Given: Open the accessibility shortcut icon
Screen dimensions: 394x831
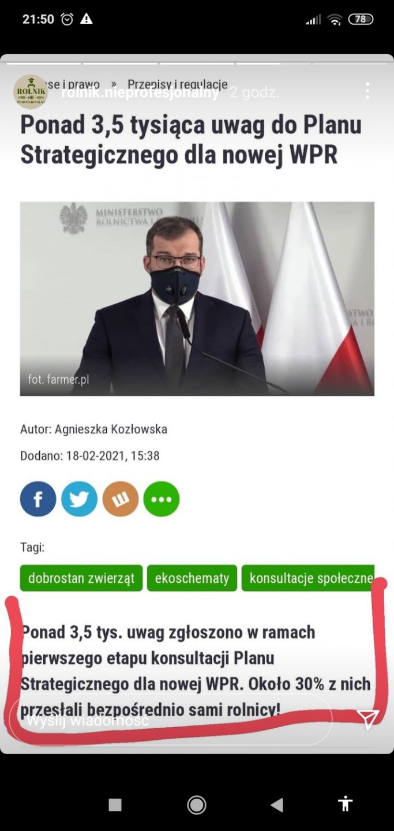Looking at the screenshot, I should [x=345, y=804].
